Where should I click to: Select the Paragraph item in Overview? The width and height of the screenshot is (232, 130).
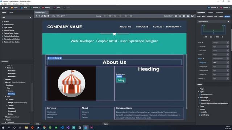click(x=12, y=111)
